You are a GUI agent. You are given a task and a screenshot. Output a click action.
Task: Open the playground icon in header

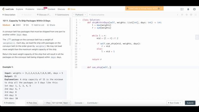(x=182, y=9)
